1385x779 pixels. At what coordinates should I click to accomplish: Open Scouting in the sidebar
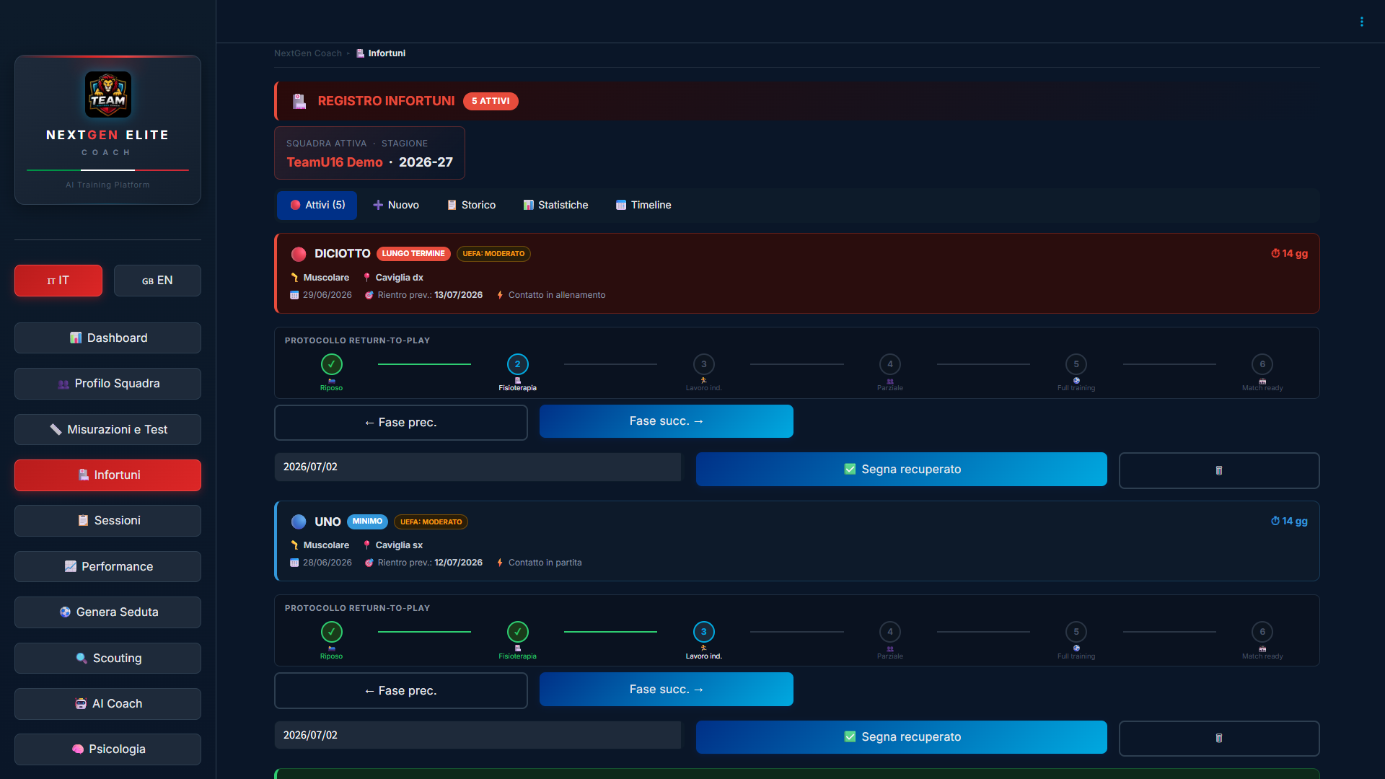pos(108,658)
